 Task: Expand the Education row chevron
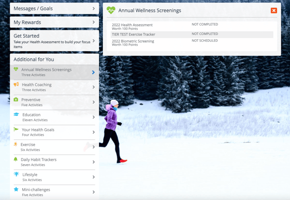click(x=94, y=117)
